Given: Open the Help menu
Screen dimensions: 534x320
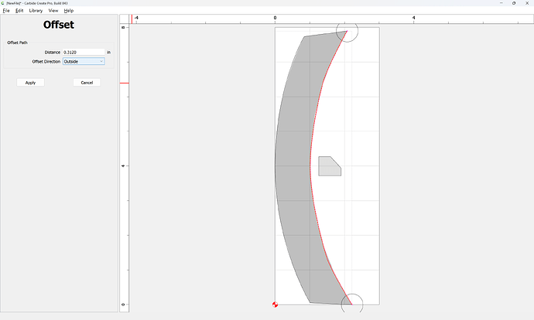Looking at the screenshot, I should (69, 11).
